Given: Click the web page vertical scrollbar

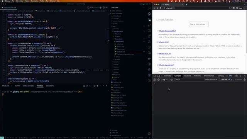Looking at the screenshot, I should 246,32.
